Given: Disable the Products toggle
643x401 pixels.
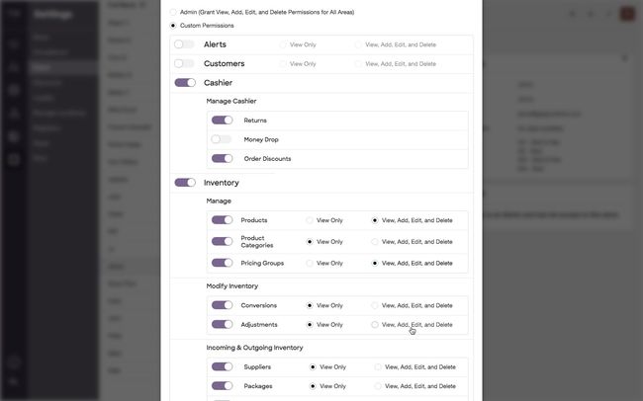Looking at the screenshot, I should (x=222, y=220).
